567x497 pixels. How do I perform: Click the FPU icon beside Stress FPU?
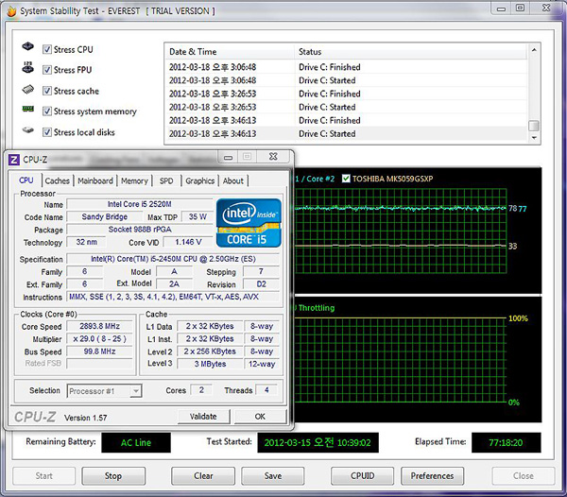pyautogui.click(x=27, y=67)
